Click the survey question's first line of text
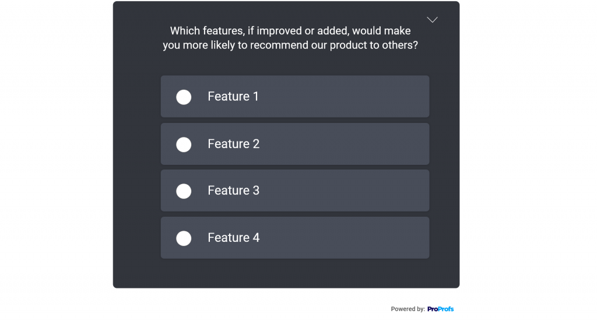Image resolution: width=597 pixels, height=321 pixels. (290, 31)
